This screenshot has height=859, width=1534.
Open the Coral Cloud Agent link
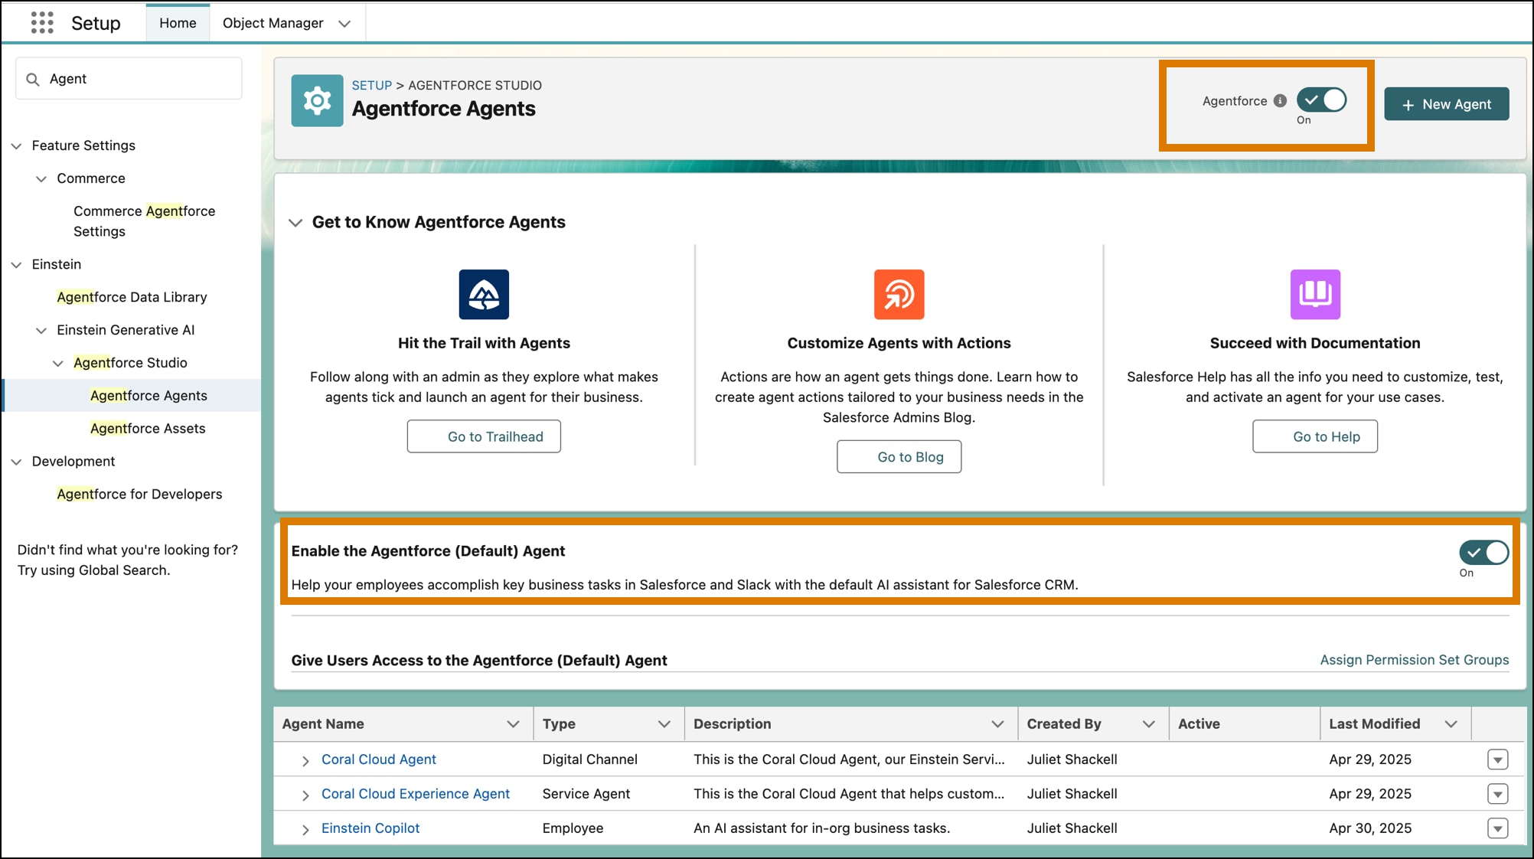[x=378, y=759]
